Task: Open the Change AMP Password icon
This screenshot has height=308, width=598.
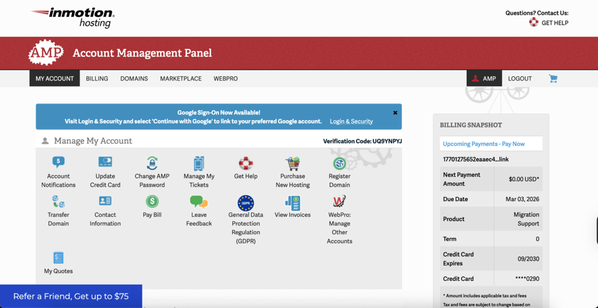Action: (152, 163)
